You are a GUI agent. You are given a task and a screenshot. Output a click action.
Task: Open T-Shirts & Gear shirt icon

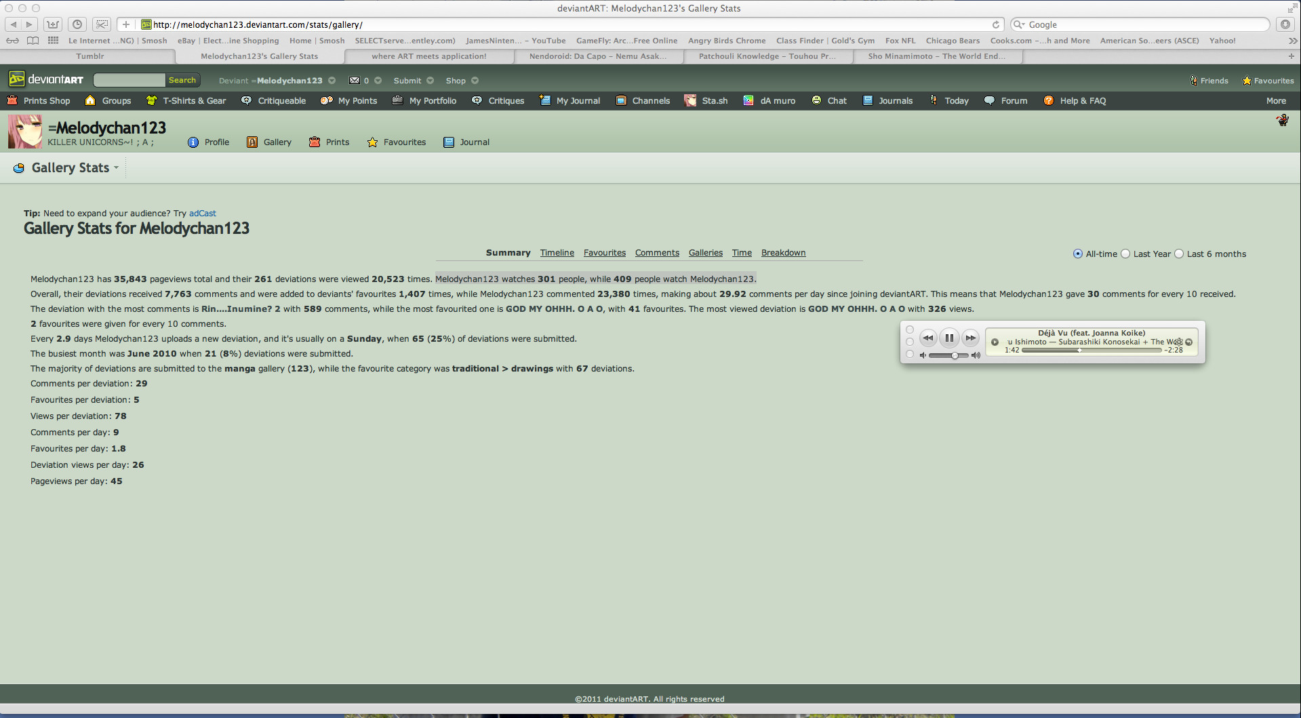pos(151,100)
